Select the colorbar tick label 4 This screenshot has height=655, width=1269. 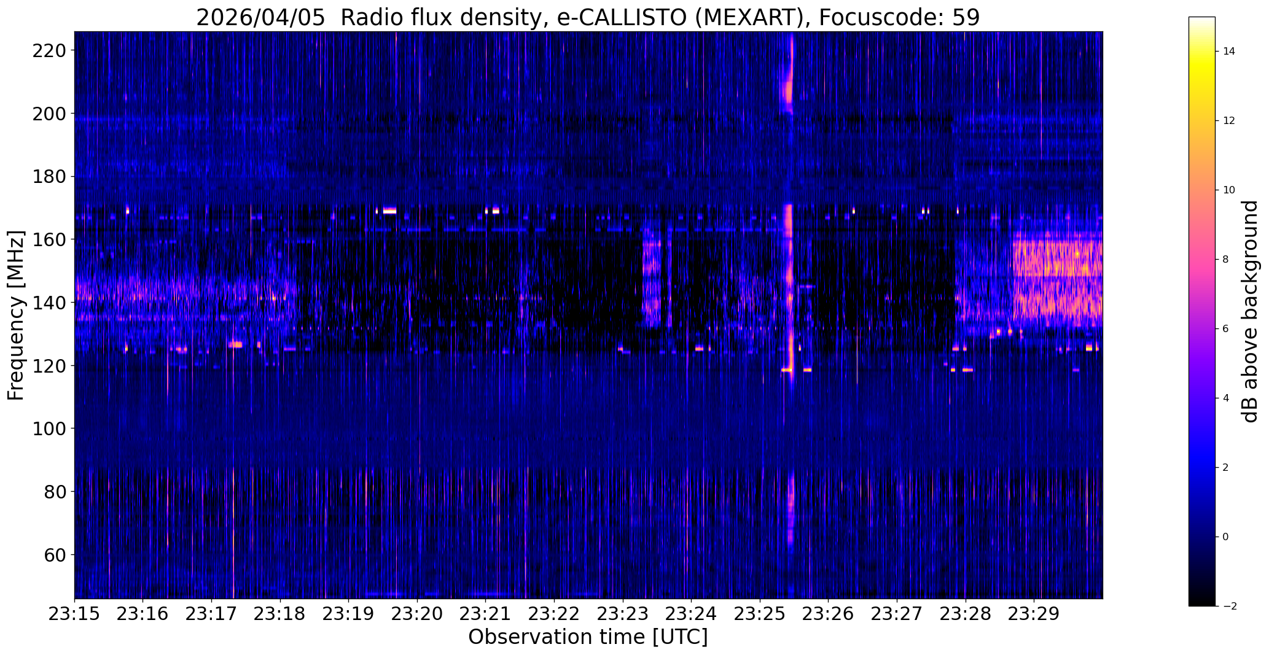click(x=1226, y=398)
